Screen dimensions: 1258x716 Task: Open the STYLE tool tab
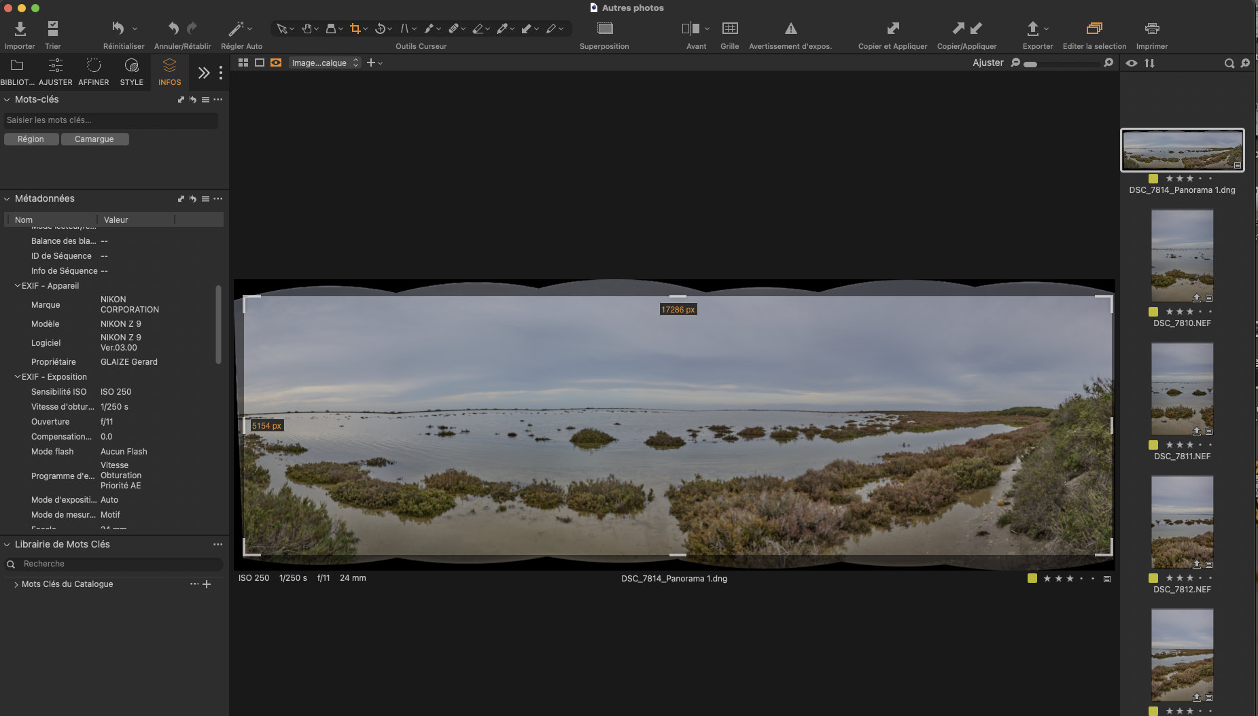(x=132, y=71)
